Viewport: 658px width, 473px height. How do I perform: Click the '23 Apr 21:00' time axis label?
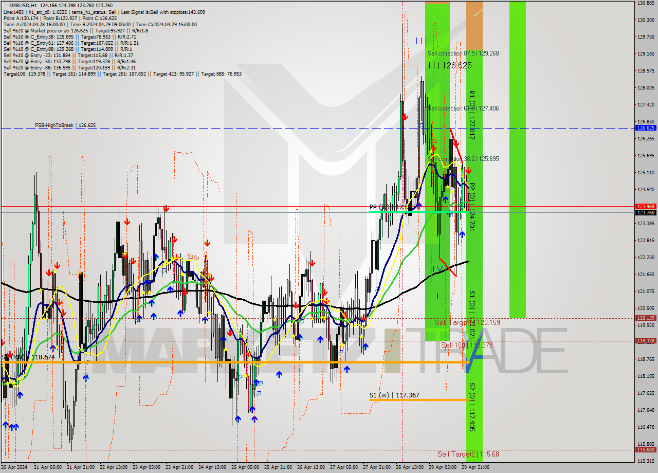pos(179,467)
